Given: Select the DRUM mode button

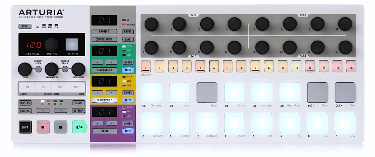Looking at the screenshot, I should point(105,131).
